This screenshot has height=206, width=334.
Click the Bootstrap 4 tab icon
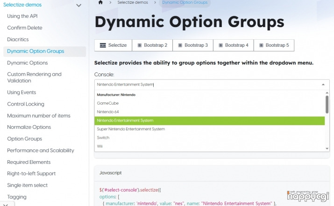[x=220, y=45]
